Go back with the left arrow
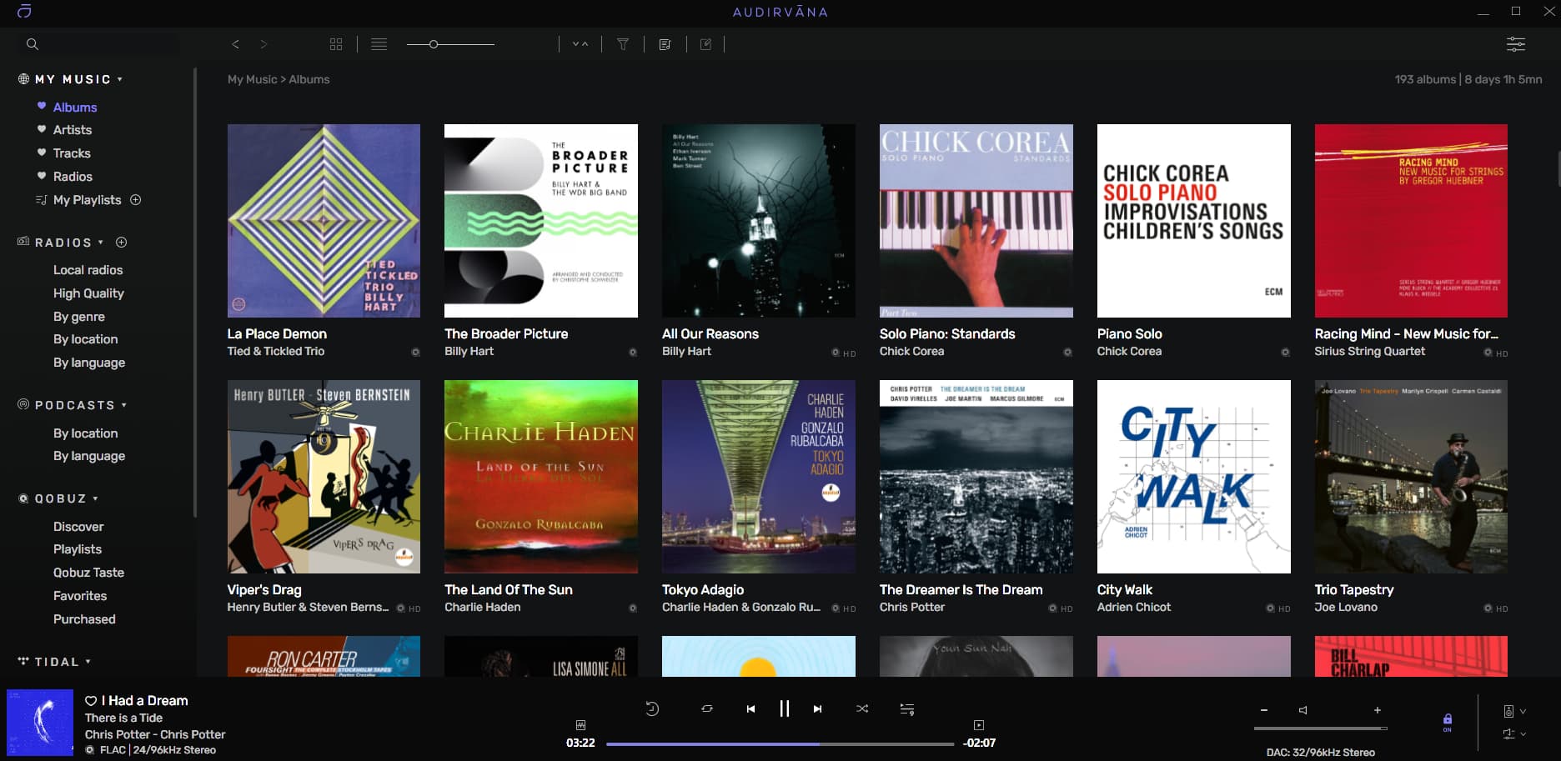Image resolution: width=1561 pixels, height=761 pixels. 235,44
